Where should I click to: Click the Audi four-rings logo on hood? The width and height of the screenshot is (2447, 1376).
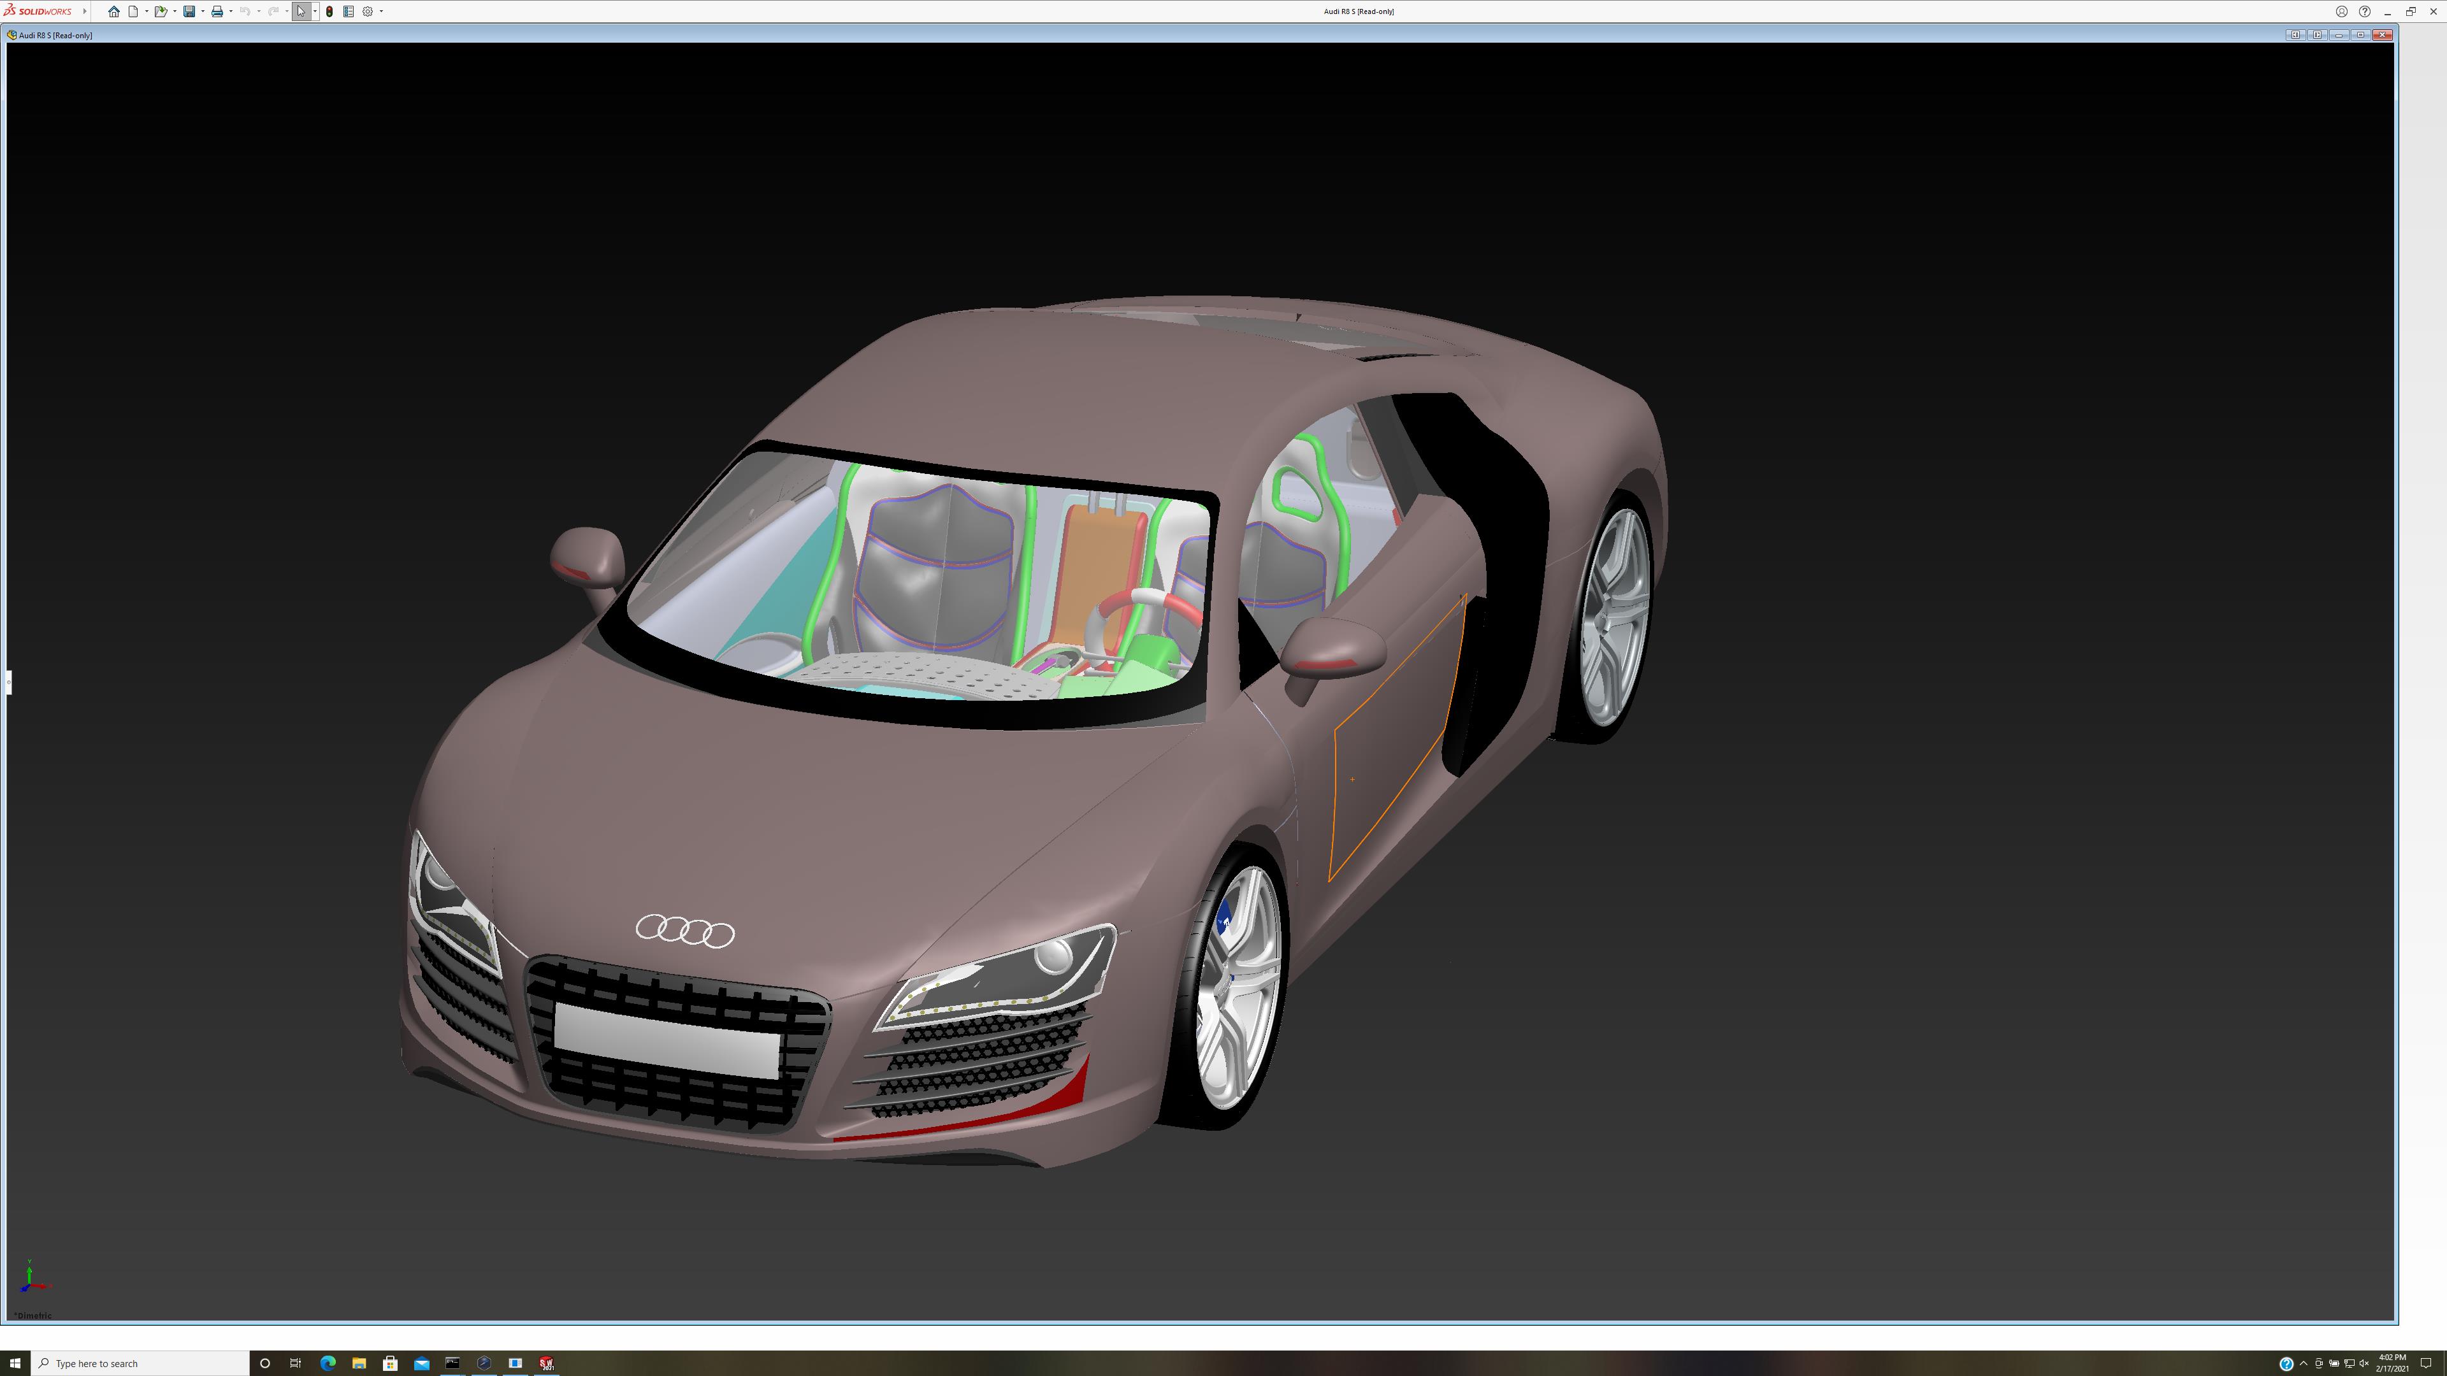[685, 931]
